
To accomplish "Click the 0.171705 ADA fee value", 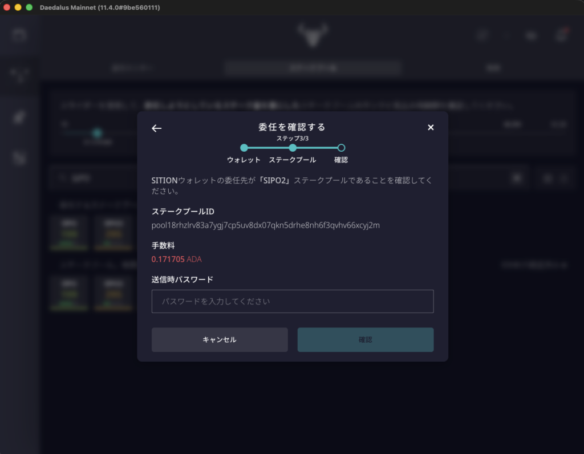I will 177,259.
